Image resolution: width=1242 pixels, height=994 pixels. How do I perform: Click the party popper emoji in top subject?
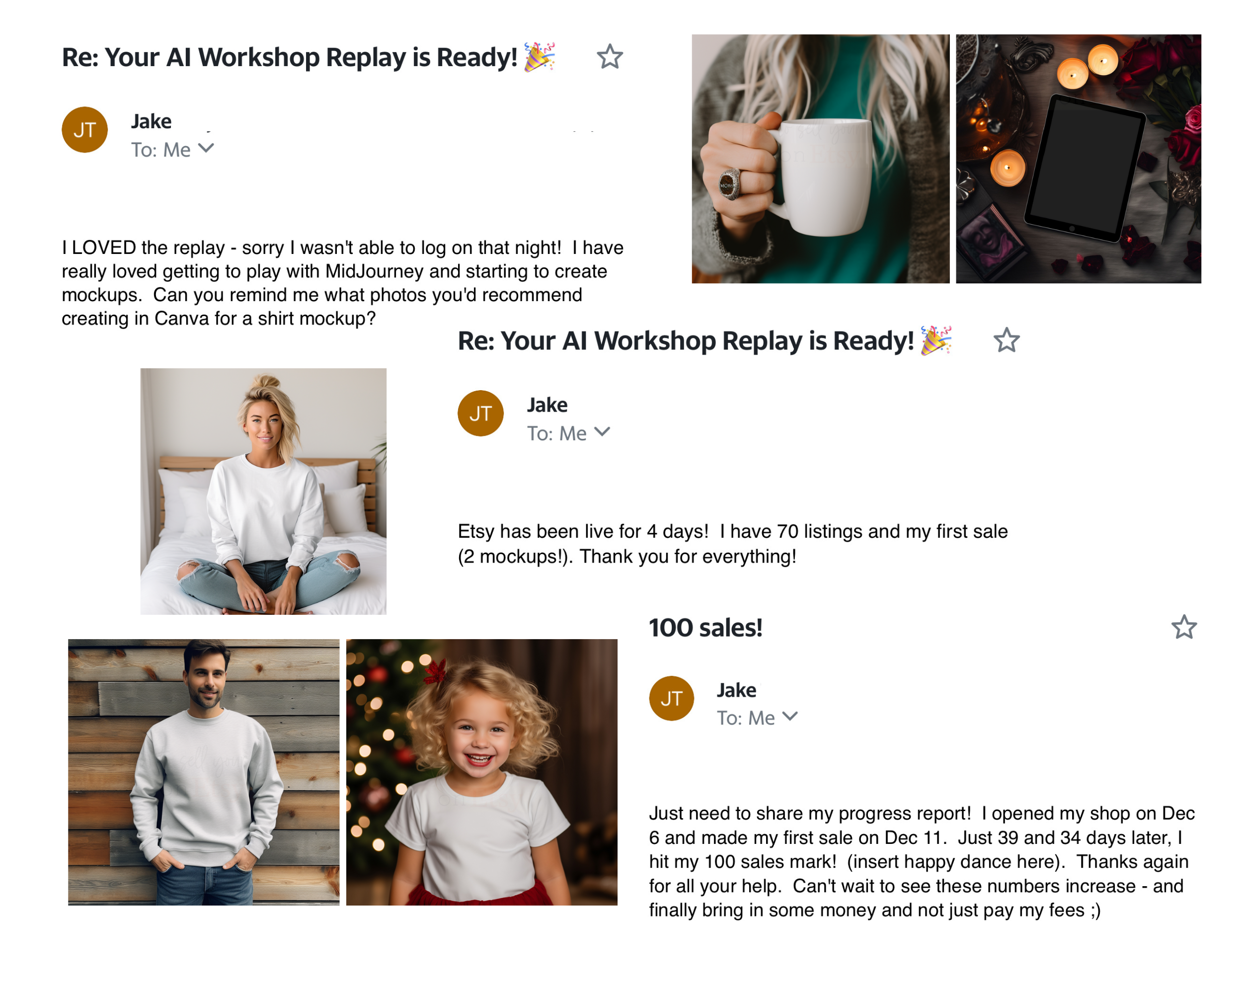click(x=539, y=57)
